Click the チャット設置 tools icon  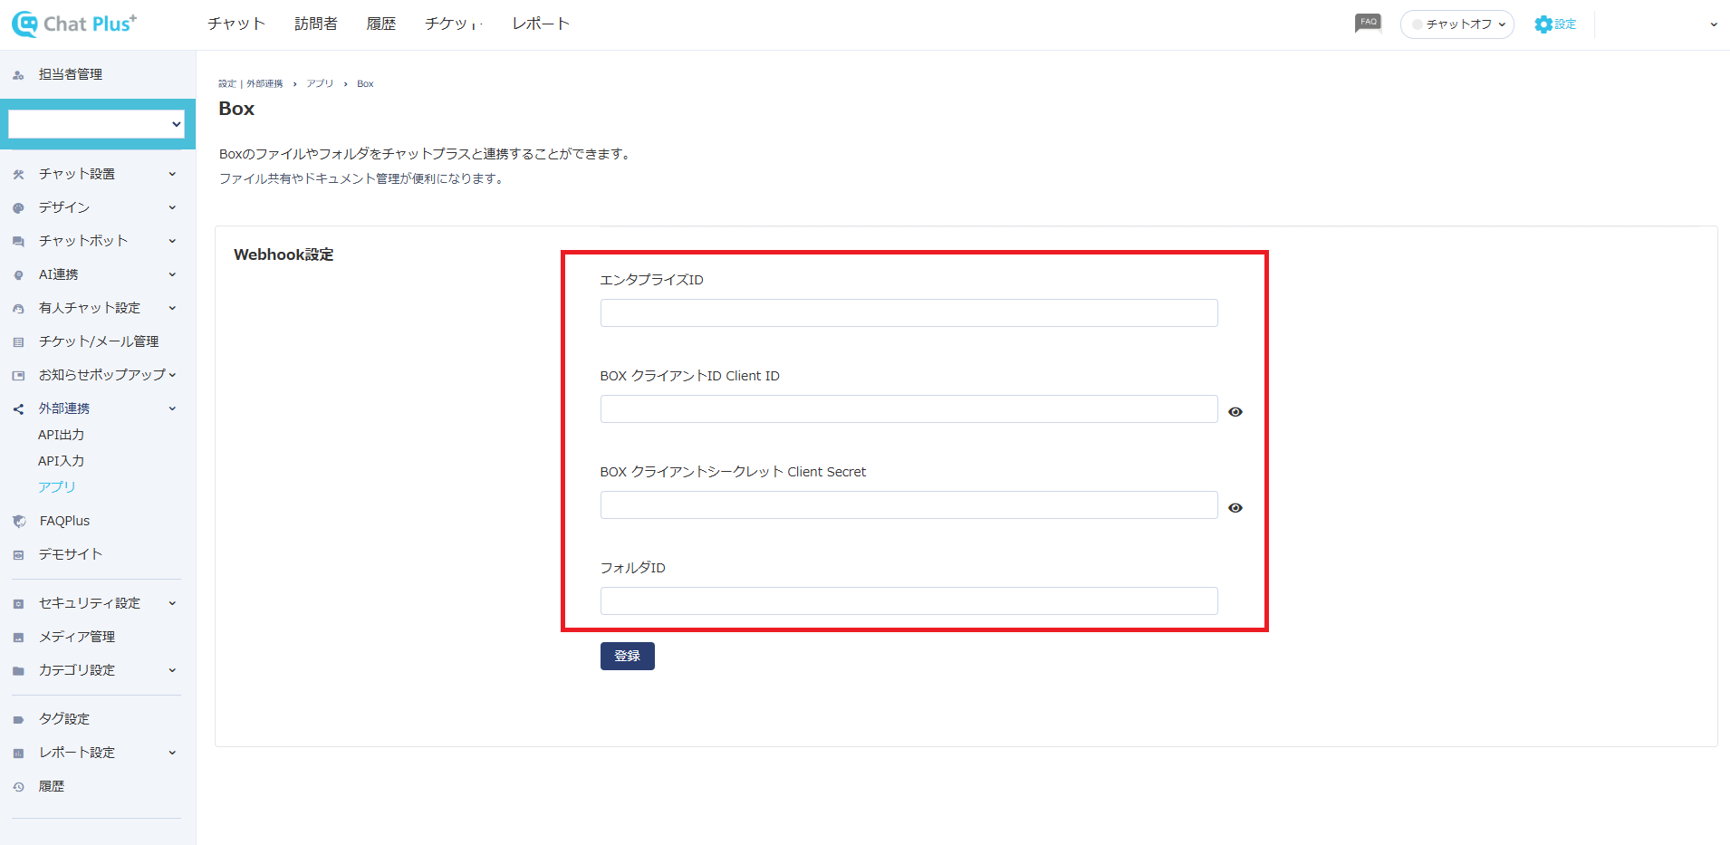pyautogui.click(x=18, y=174)
